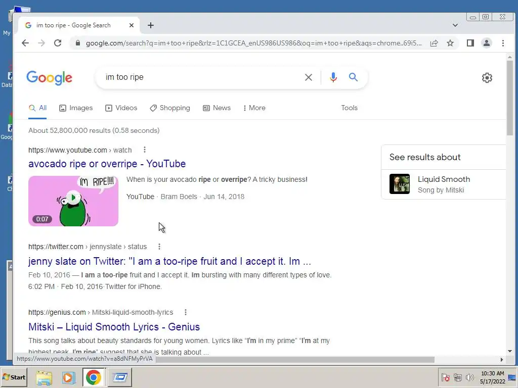Click the browser forward arrow
The width and height of the screenshot is (518, 388).
click(41, 43)
